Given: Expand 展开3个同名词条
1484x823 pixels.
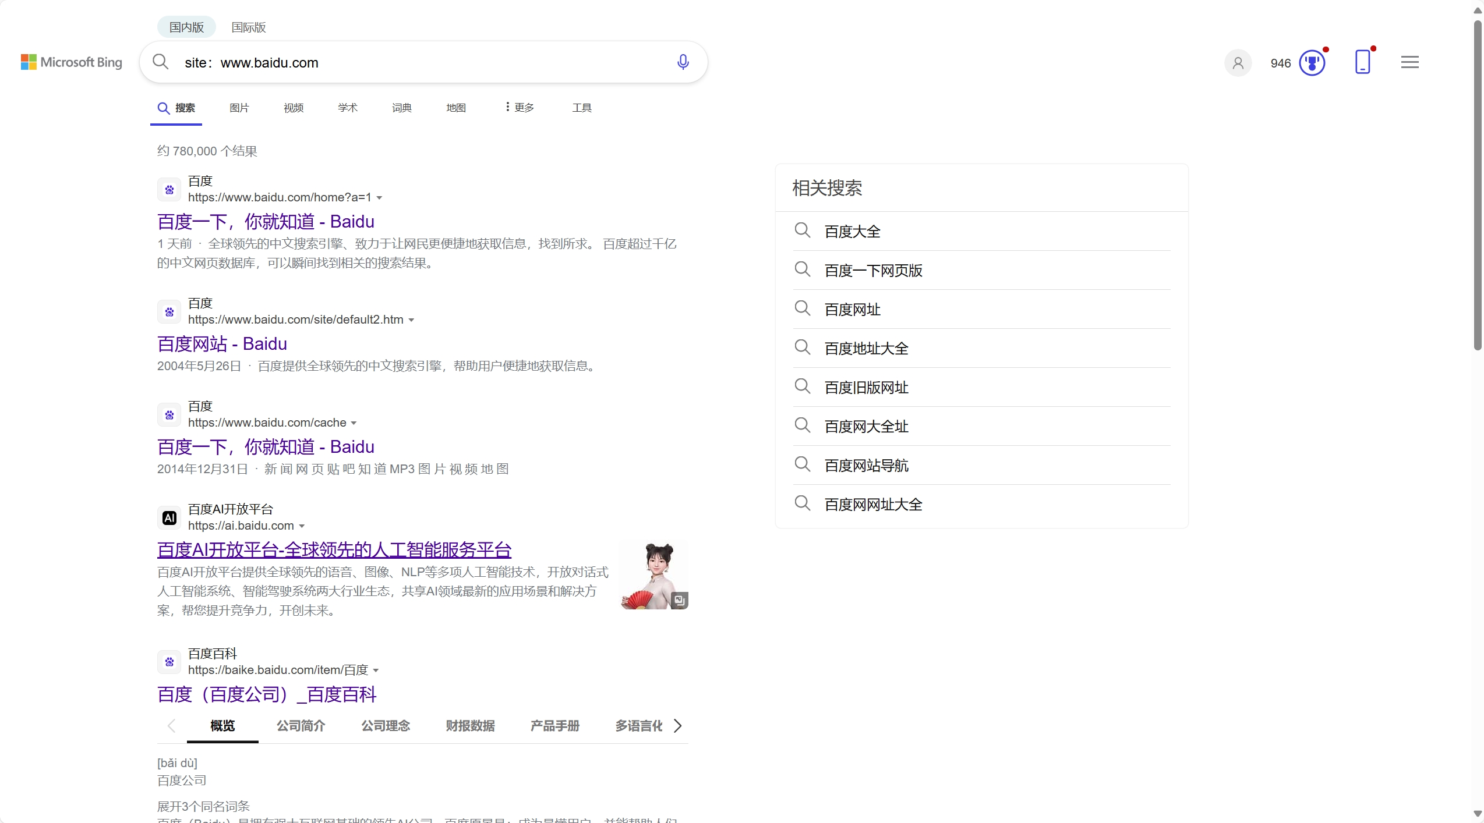Looking at the screenshot, I should [x=203, y=806].
